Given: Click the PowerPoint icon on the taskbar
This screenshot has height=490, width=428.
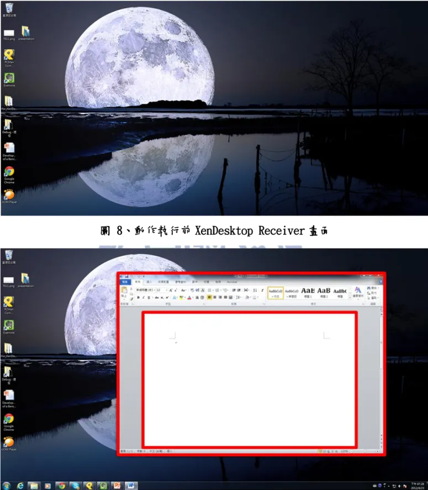Looking at the screenshot, I should (117, 486).
